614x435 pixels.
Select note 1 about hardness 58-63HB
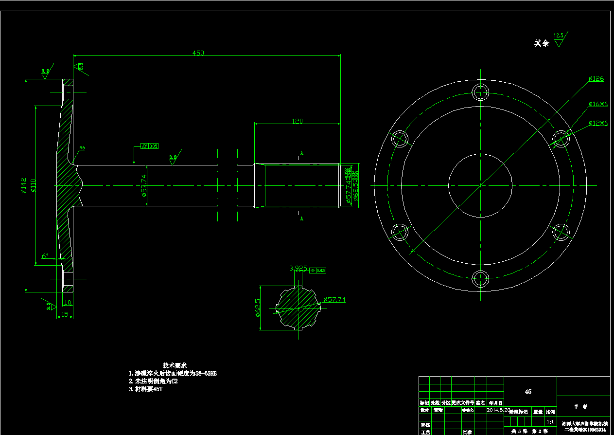(x=173, y=373)
